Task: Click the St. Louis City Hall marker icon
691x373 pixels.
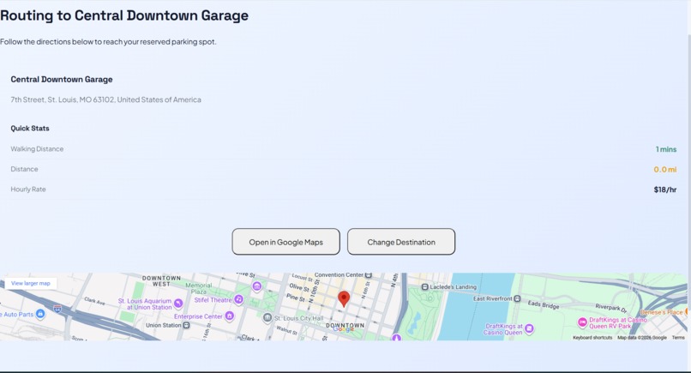Action: (267, 317)
